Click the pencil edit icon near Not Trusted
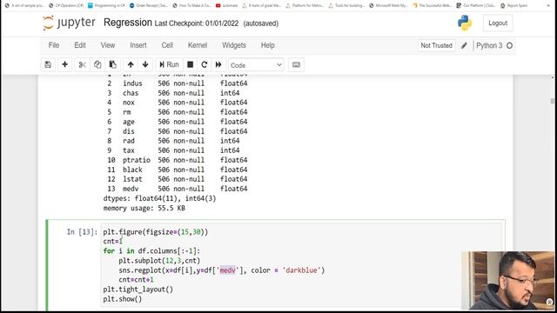Viewport: 557px width, 313px height. point(464,45)
